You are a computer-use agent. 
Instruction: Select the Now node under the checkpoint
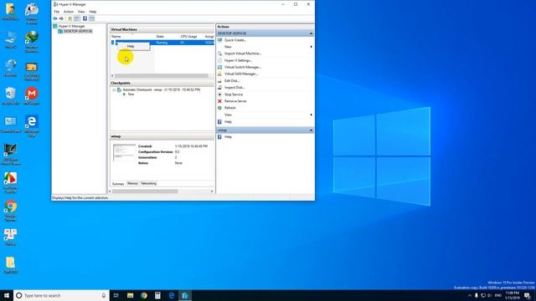pos(131,94)
